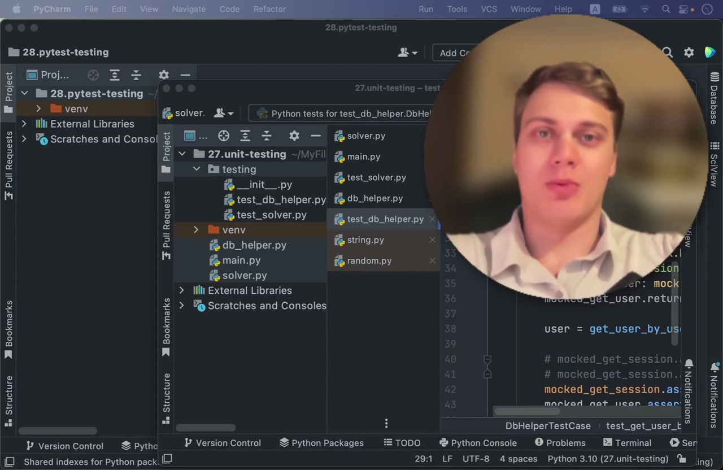Open Project tool window settings gear
The image size is (723, 470).
tap(294, 136)
